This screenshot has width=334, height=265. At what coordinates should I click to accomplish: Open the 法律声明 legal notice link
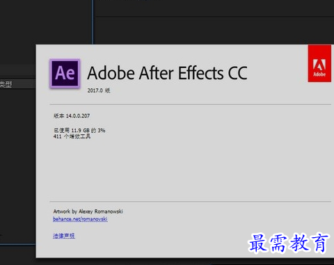click(x=64, y=236)
